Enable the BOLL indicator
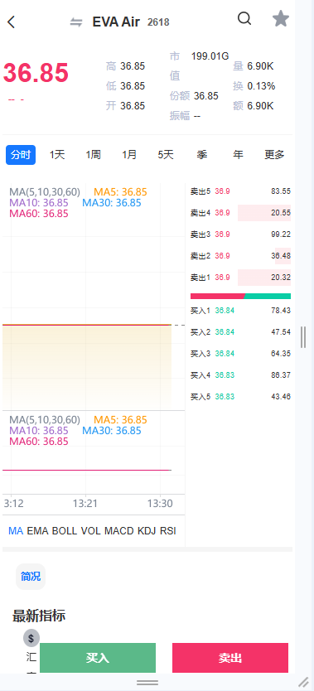The height and width of the screenshot is (691, 314). (65, 530)
